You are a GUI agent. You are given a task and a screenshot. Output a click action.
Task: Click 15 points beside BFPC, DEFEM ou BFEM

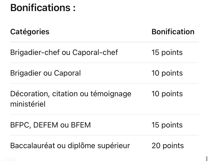click(x=167, y=125)
